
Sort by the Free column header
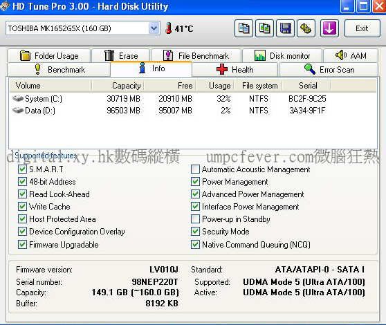[170, 86]
